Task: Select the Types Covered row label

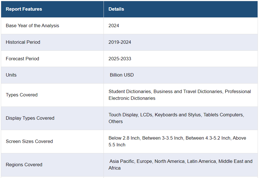Action: point(22,95)
